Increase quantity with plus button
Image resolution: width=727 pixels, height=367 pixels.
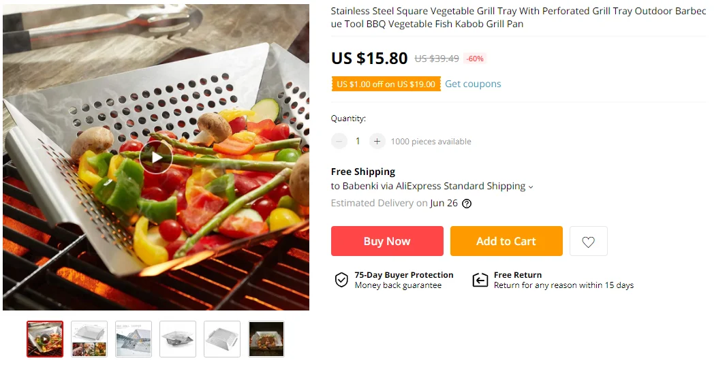point(377,142)
